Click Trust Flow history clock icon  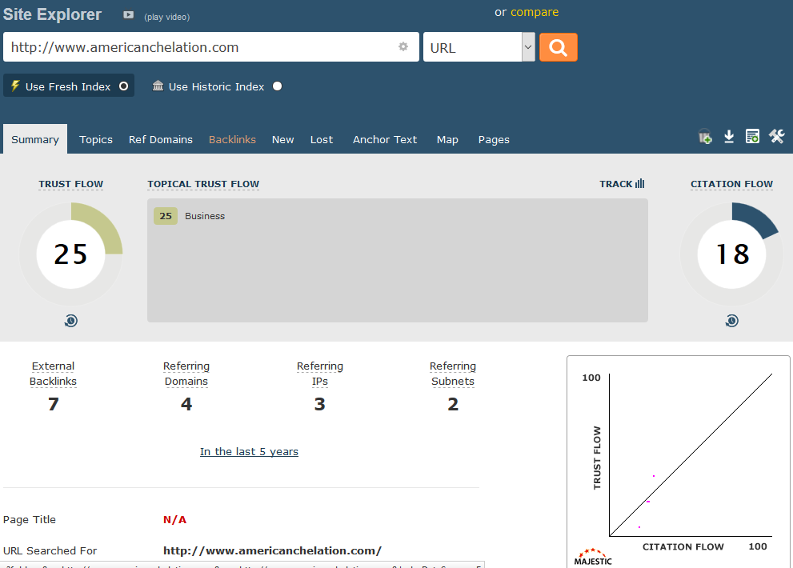(70, 321)
